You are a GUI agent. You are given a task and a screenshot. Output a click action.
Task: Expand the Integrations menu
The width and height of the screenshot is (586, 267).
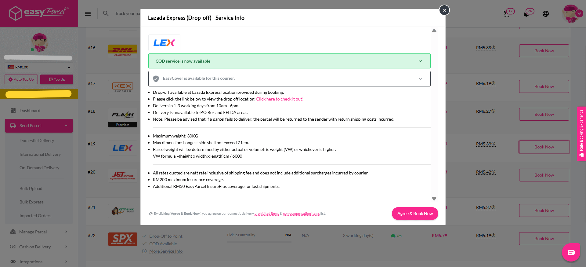click(x=39, y=262)
